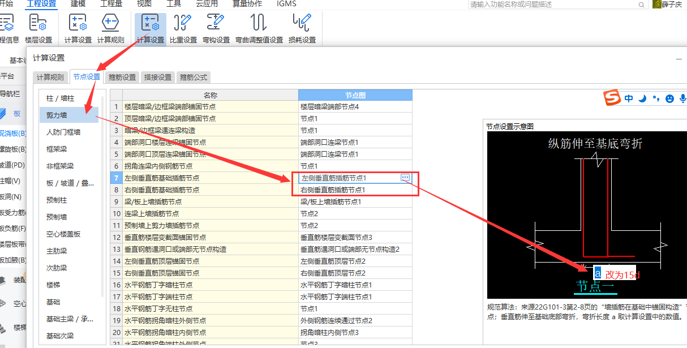Toggle Sogou 中 Chinese/English mode
The image size is (687, 348).
[x=629, y=98]
